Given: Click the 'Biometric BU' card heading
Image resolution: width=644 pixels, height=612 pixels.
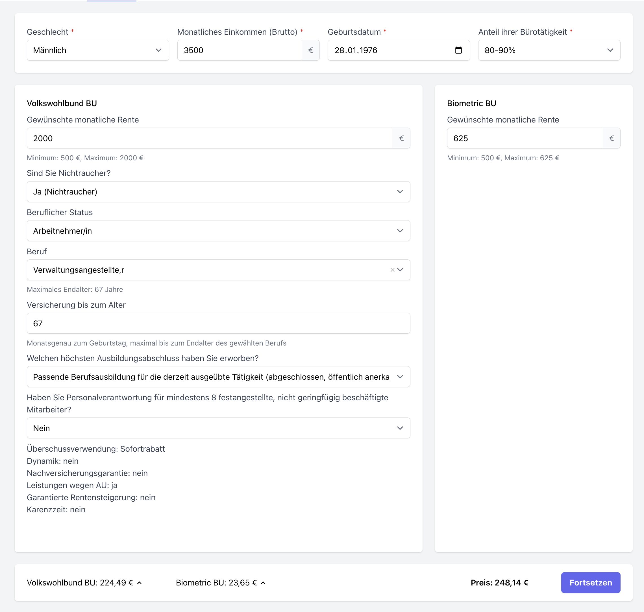Looking at the screenshot, I should [471, 103].
